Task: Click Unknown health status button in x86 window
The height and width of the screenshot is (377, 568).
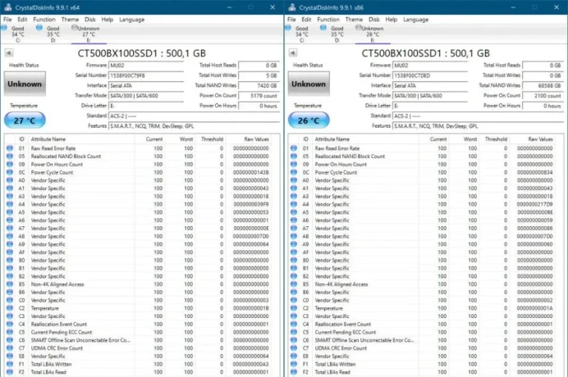Action: 309,84
